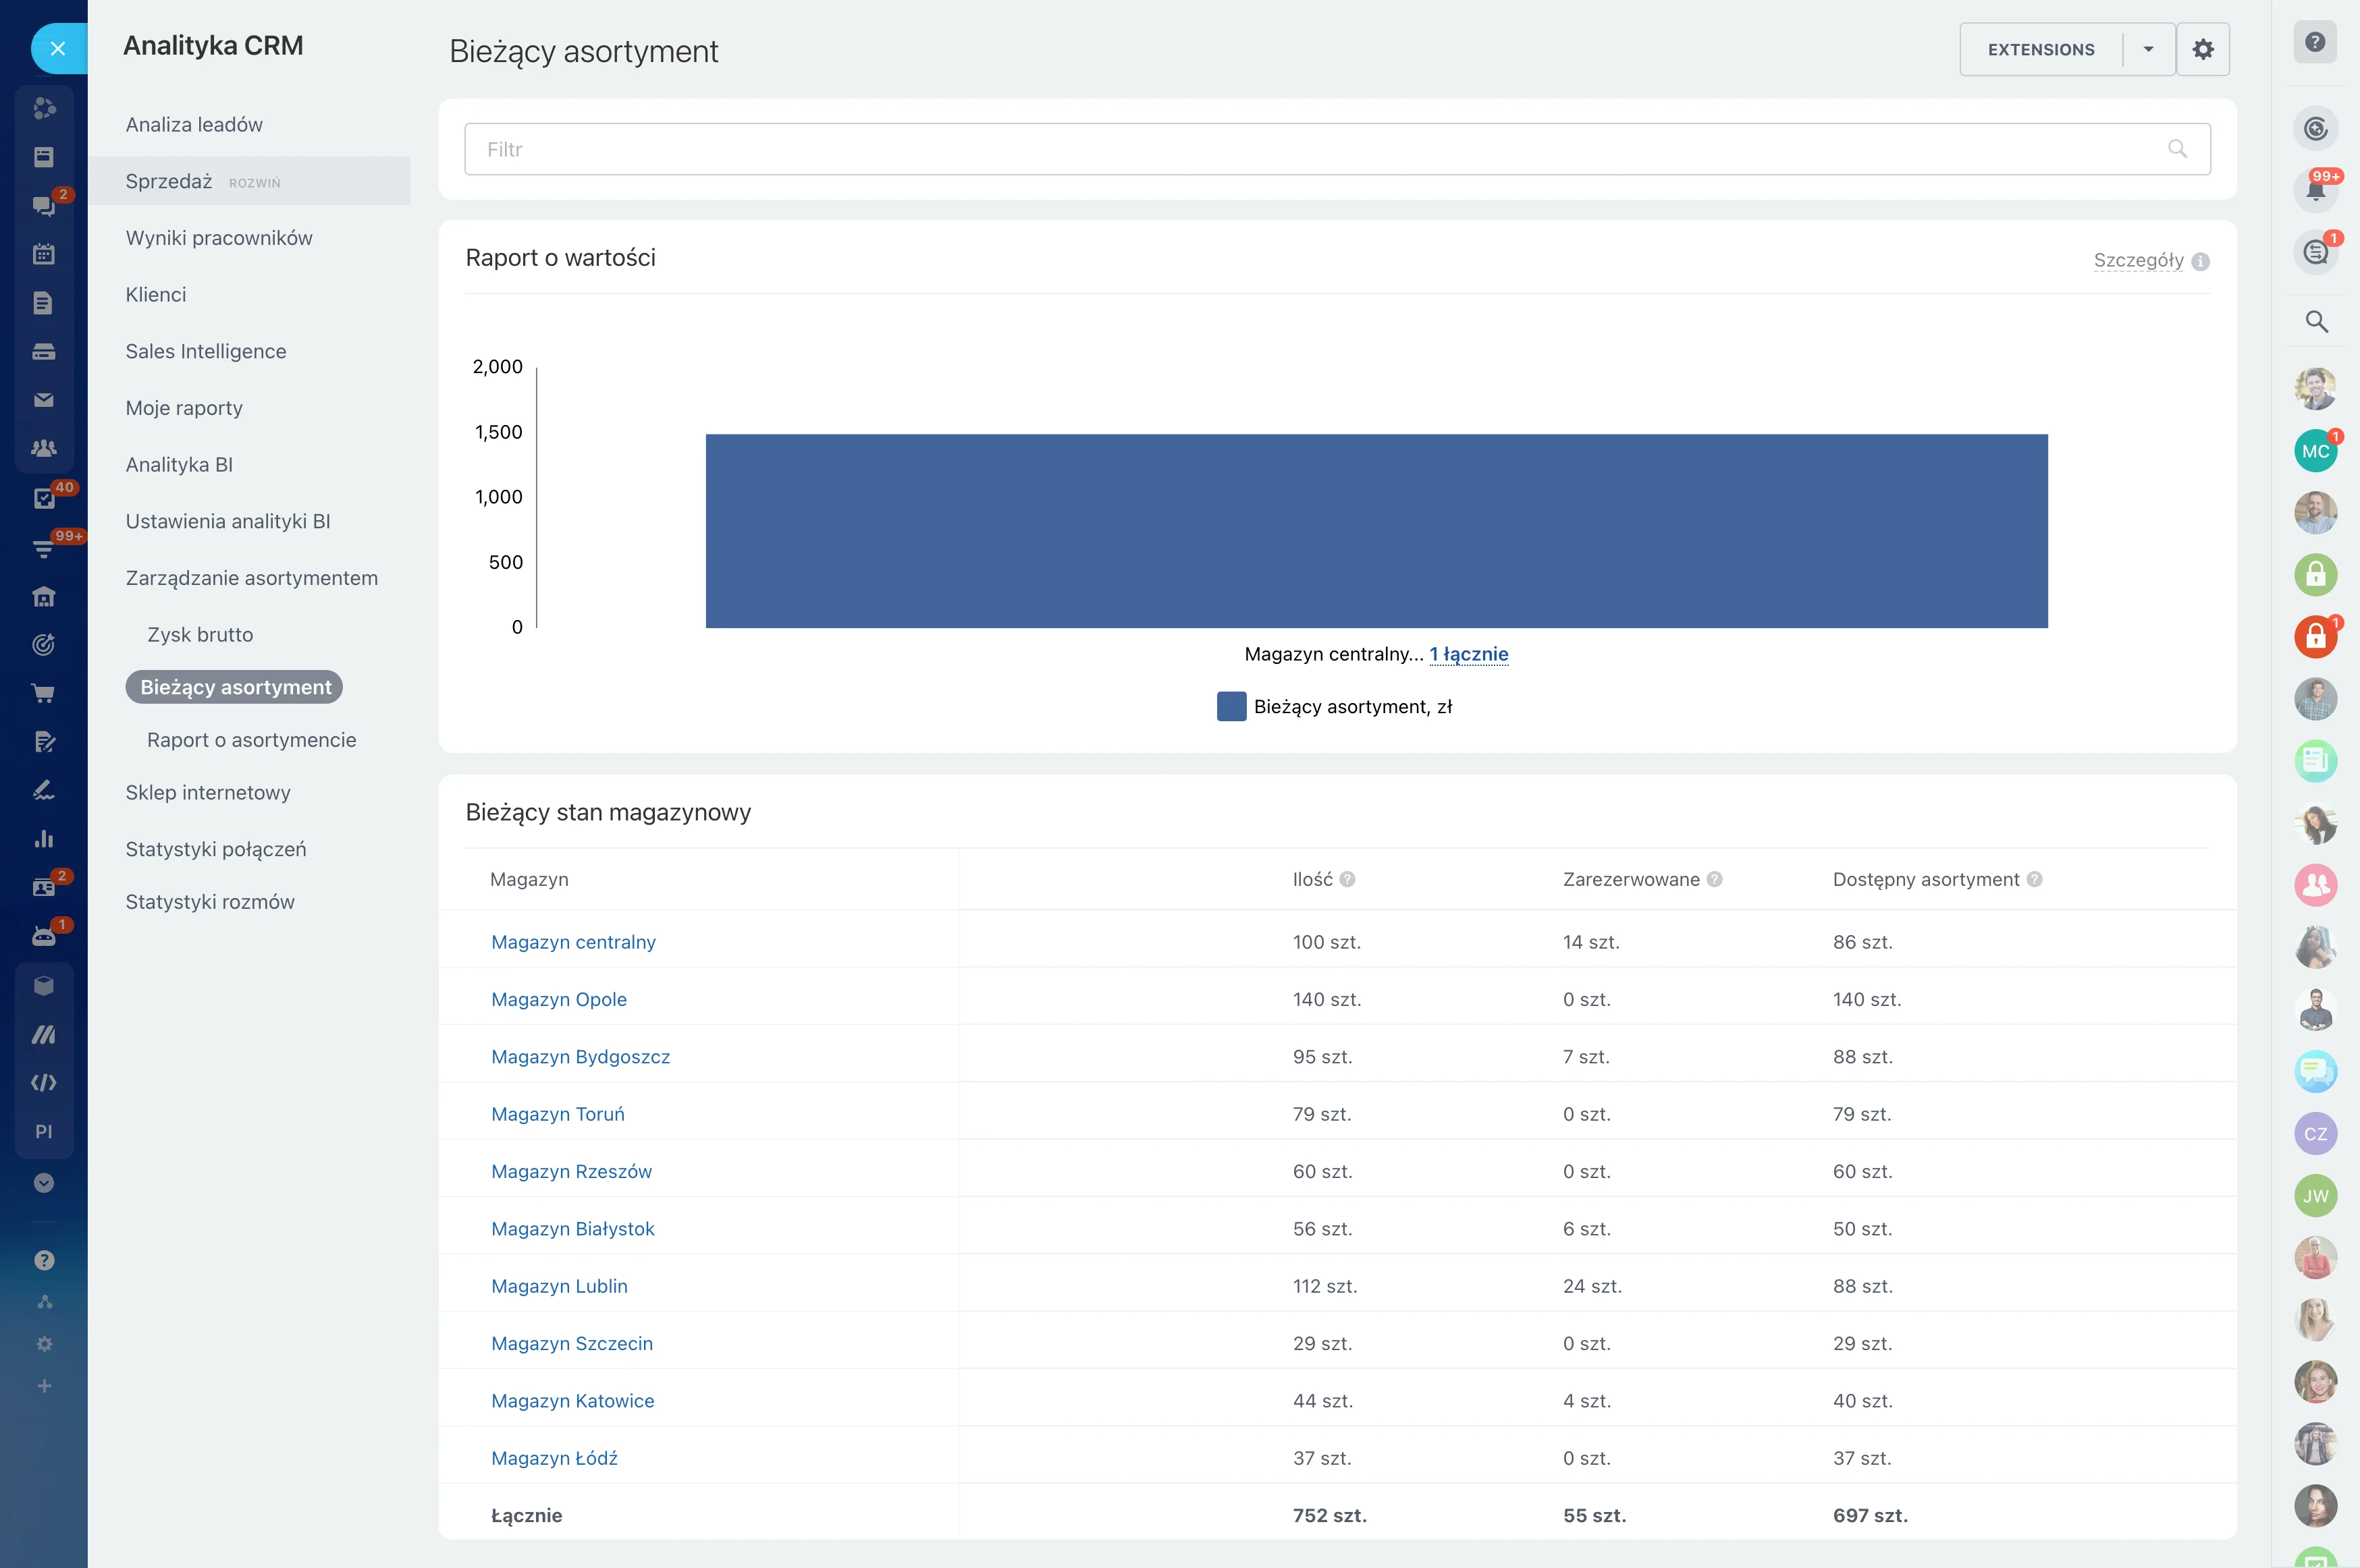Image resolution: width=2360 pixels, height=1568 pixels.
Task: Open the shopping cart icon in left sidebar
Action: [x=43, y=693]
